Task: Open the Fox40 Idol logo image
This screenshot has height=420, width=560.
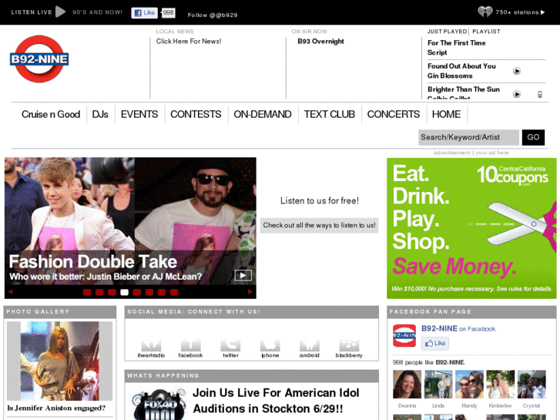Action: coord(159,404)
